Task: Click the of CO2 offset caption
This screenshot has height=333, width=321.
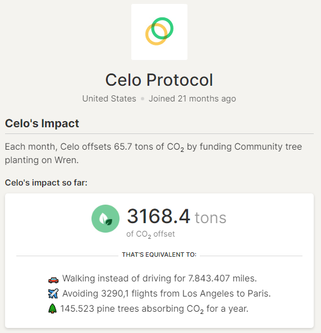Action: click(150, 234)
